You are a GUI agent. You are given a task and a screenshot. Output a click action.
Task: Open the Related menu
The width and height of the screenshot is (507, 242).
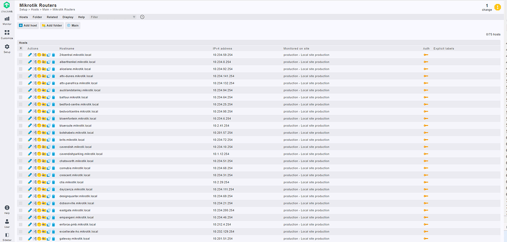coord(52,17)
